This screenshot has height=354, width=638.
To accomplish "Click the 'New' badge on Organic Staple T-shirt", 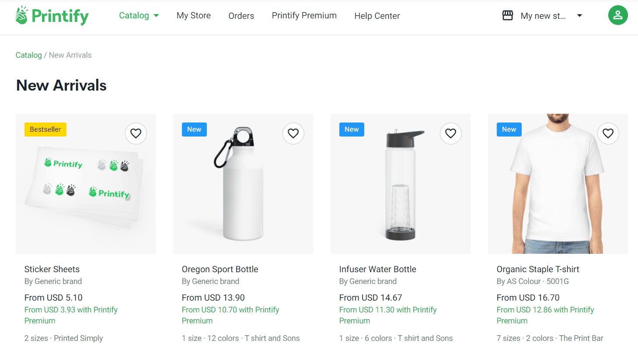I will coord(509,129).
